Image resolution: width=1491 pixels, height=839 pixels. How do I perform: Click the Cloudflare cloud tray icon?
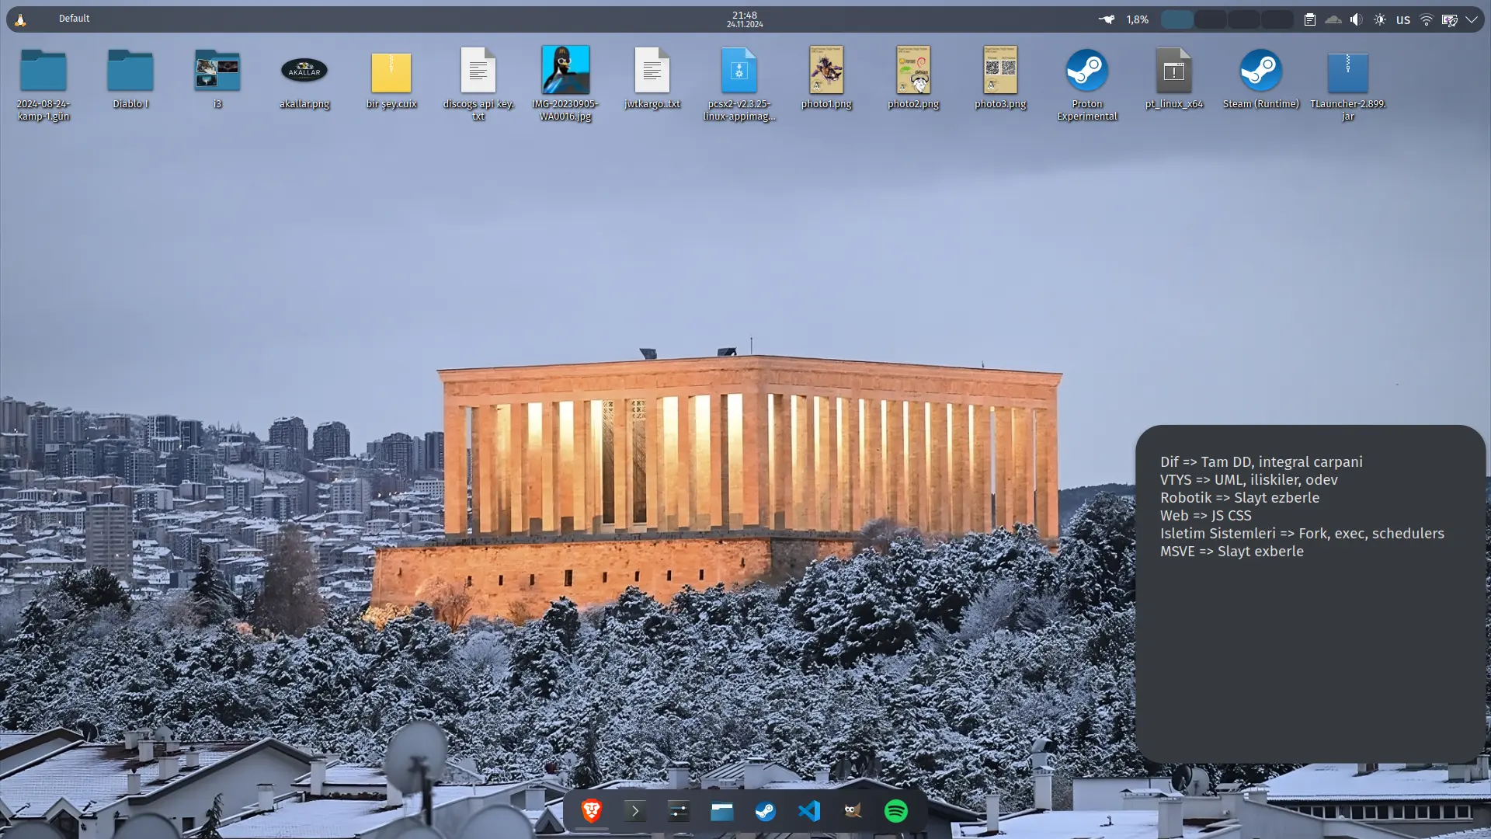pos(1333,19)
